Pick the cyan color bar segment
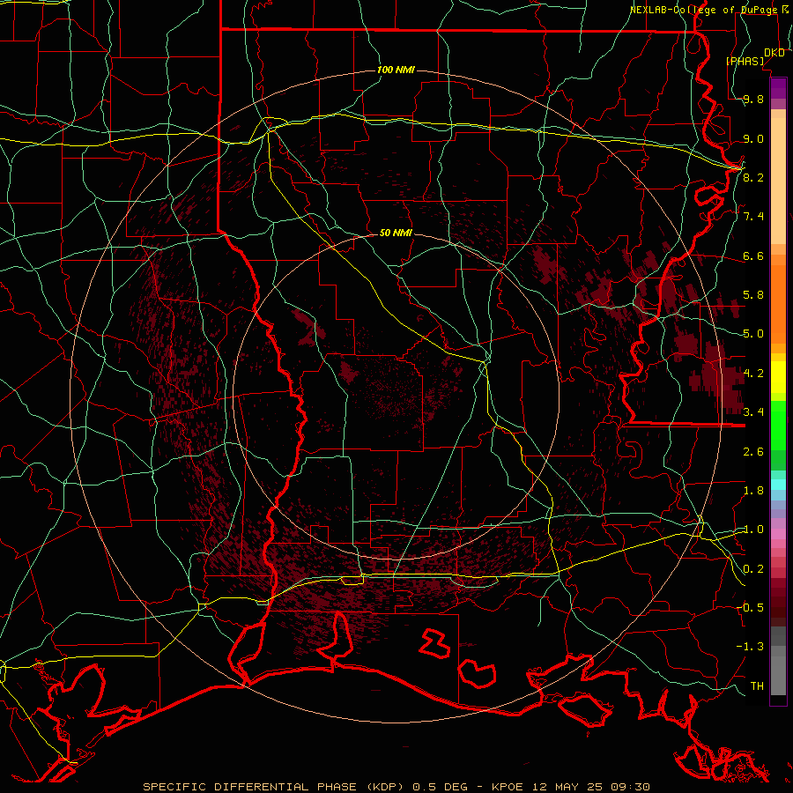Screen dimensions: 793x793 coord(778,484)
